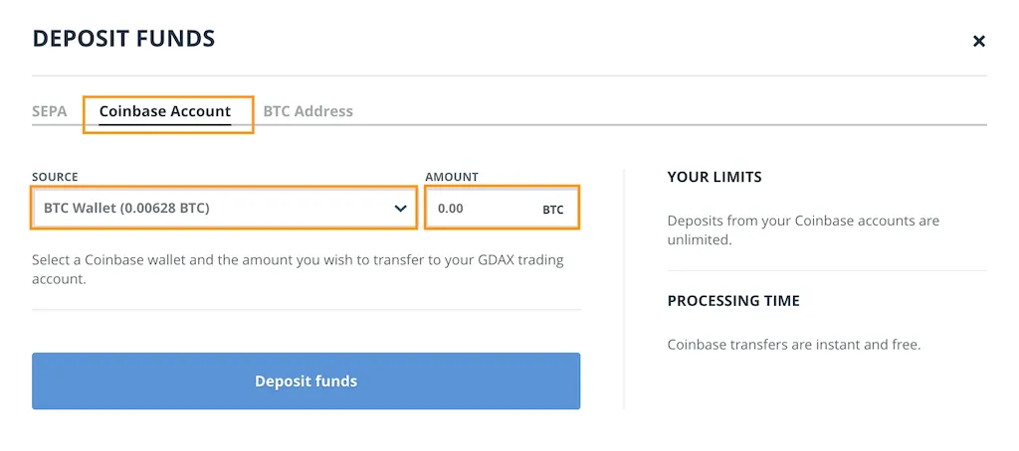This screenshot has height=451, width=1019.
Task: Click the DEPOSIT FUNDS dialog title
Action: [x=123, y=39]
